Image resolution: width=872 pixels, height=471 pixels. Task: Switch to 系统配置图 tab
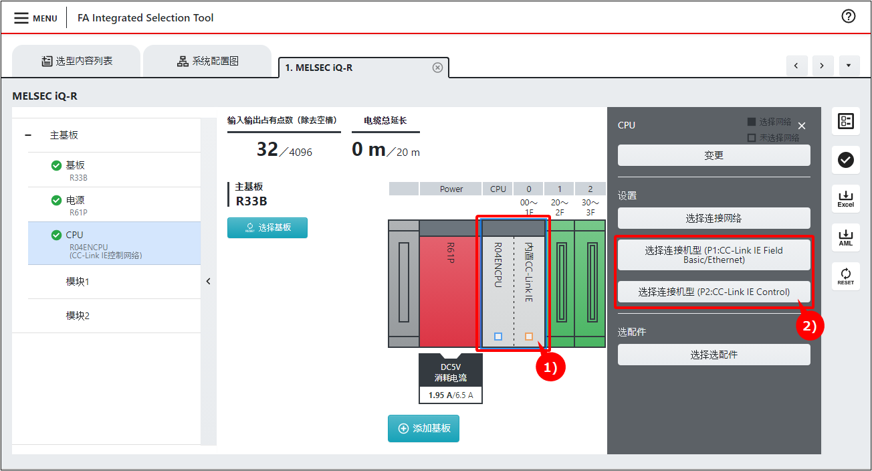(207, 62)
